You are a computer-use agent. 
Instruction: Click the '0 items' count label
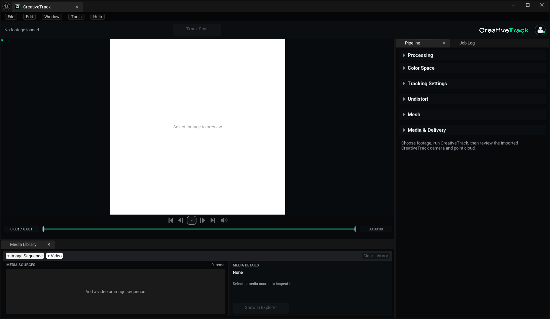point(218,265)
